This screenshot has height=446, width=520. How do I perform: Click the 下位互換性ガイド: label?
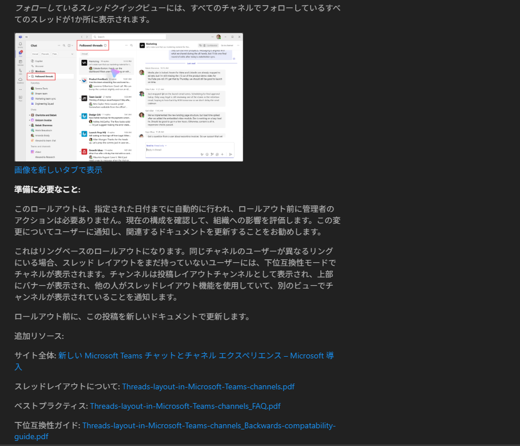(x=47, y=425)
